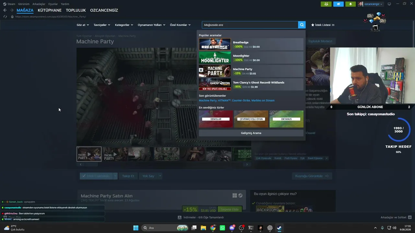Click the Windows platform icon in the purchase box

coord(234,195)
